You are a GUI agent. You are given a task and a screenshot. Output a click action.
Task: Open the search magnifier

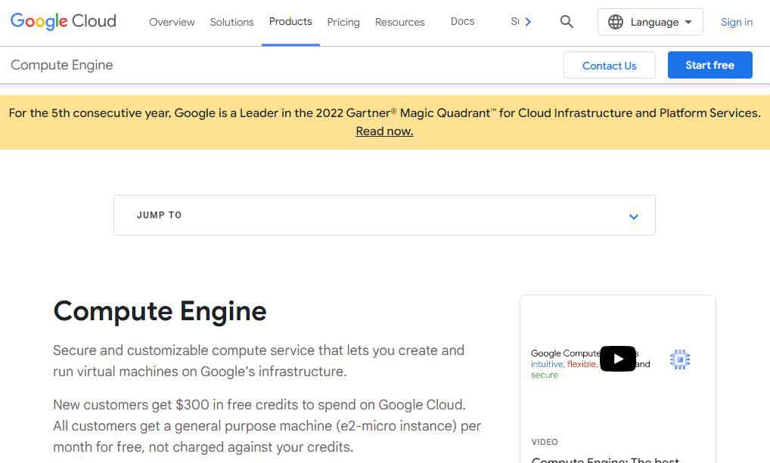[567, 22]
